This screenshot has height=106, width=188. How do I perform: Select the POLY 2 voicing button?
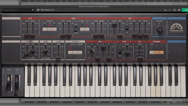click(x=75, y=52)
